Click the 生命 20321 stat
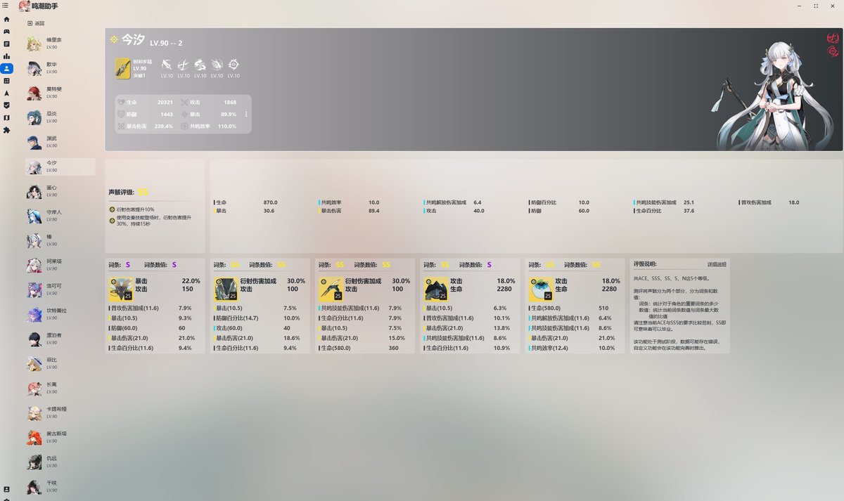 (x=146, y=102)
